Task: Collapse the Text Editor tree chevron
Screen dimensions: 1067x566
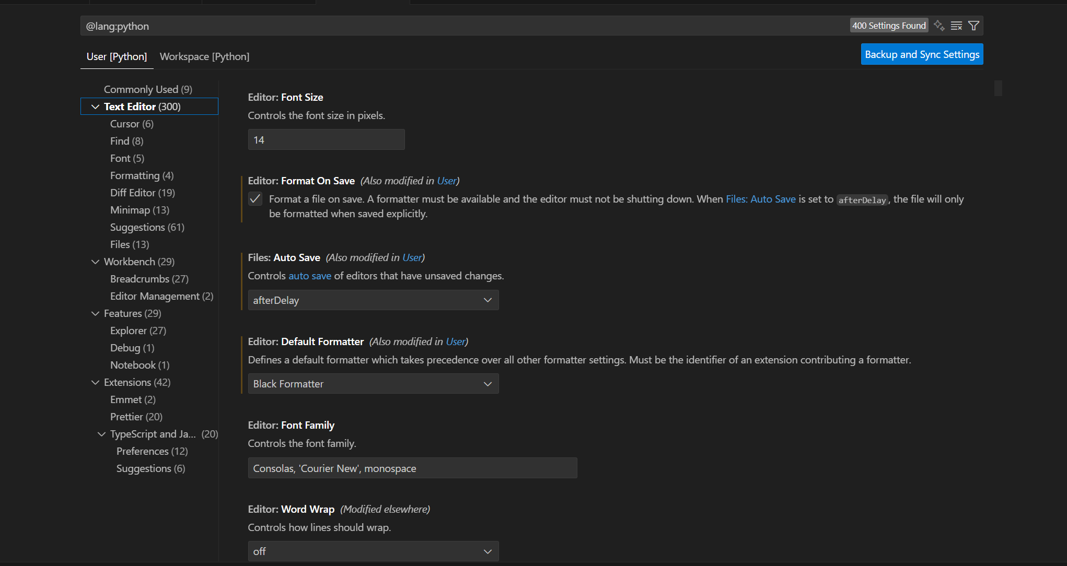Action: point(95,107)
